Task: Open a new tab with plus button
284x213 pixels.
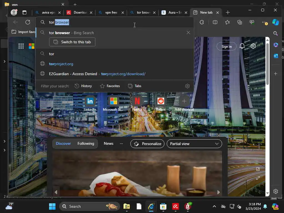Action: pos(228,12)
